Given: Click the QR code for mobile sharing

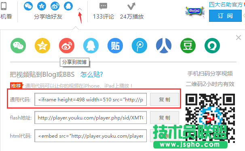Looking at the screenshot, I should pyautogui.click(x=210, y=118).
